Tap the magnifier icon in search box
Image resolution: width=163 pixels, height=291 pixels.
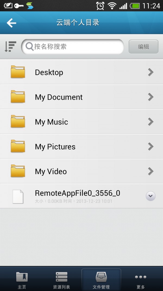[29, 47]
